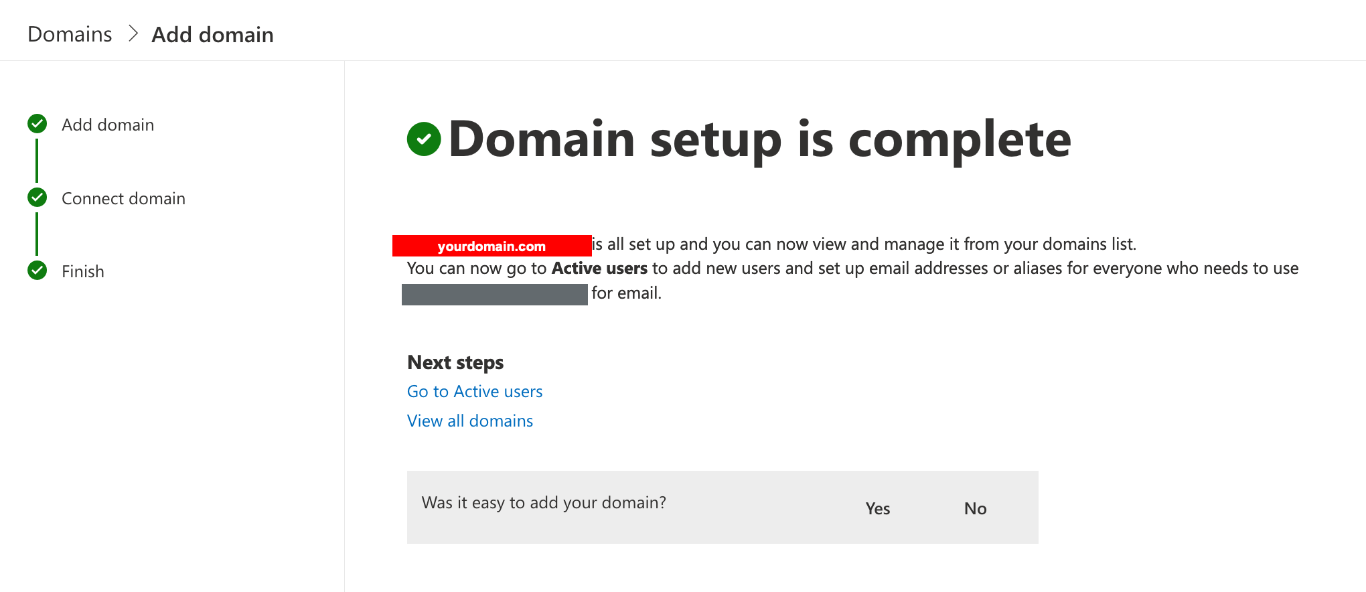Click the Finish step checkmark icon
The image size is (1366, 592).
37,271
